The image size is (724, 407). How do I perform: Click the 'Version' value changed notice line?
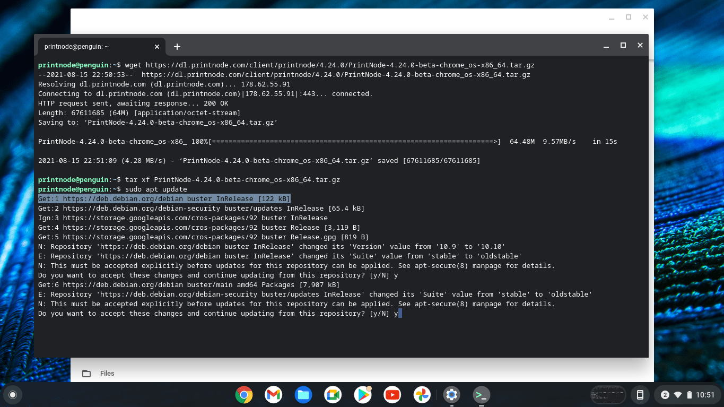[272, 246]
